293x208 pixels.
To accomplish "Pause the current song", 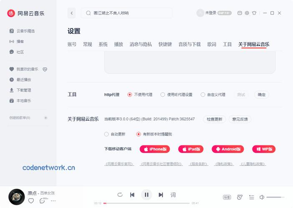I will tap(146, 195).
